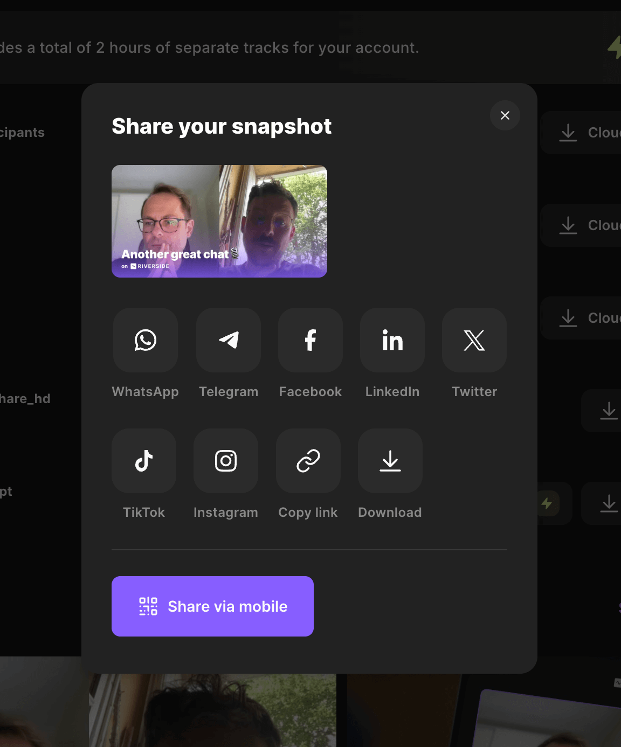Copy the snapshot link
Image resolution: width=621 pixels, height=747 pixels.
(308, 461)
